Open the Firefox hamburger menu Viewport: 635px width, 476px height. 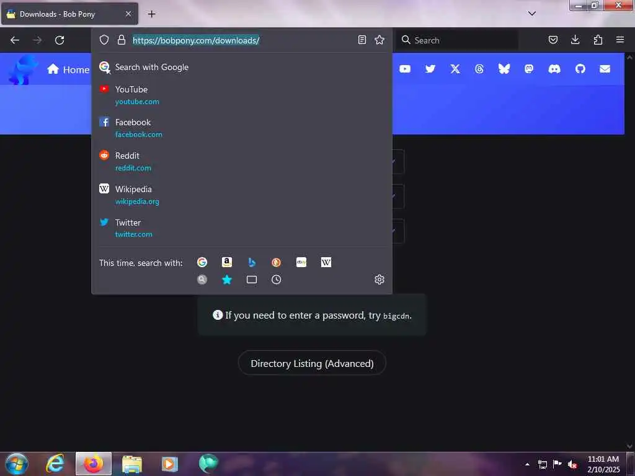620,40
